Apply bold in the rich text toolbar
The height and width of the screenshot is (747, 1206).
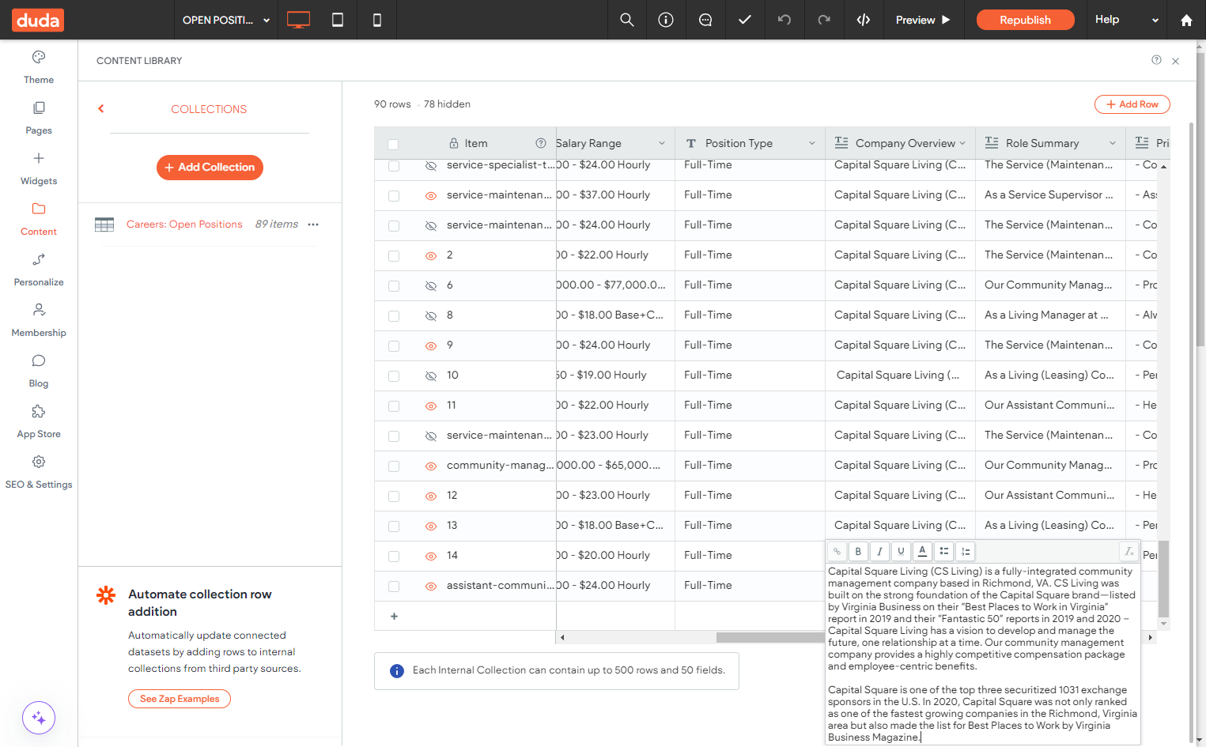858,552
